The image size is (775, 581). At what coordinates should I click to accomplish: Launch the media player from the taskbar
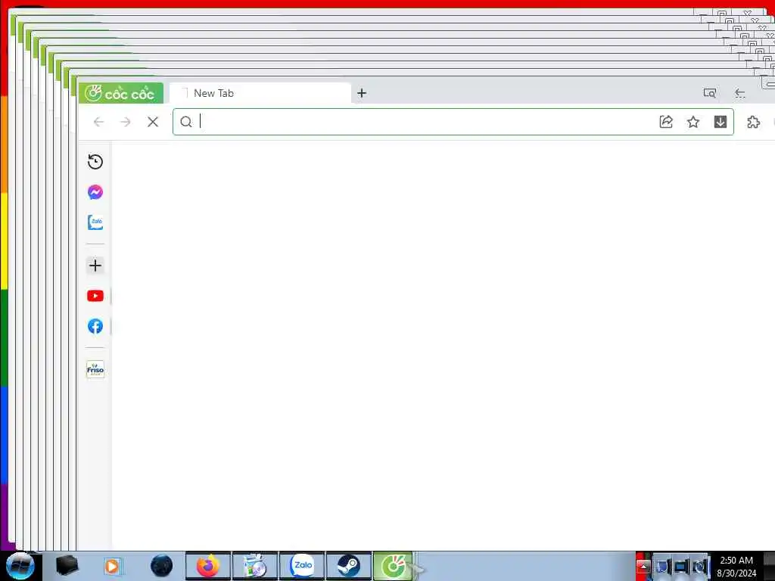click(112, 566)
